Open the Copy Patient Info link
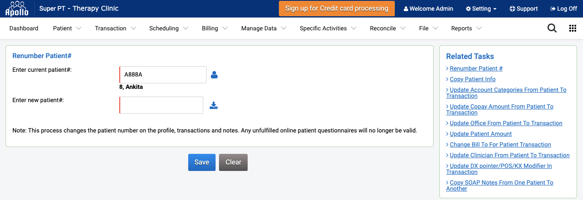Image resolution: width=583 pixels, height=200 pixels. point(473,79)
